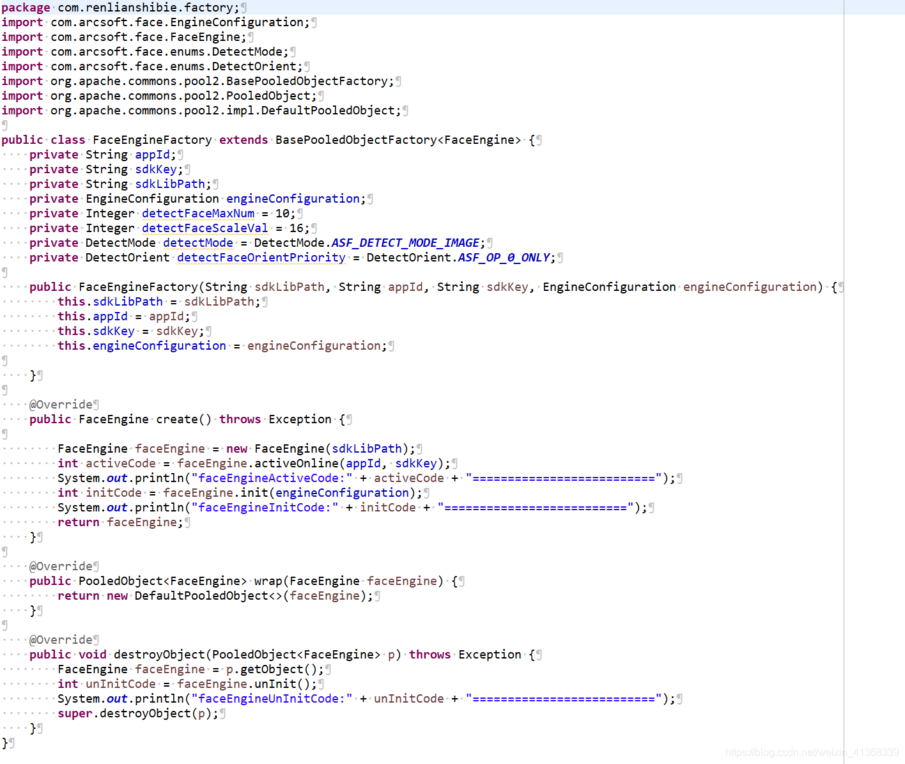Screen dimensions: 905x764
Task: Click super.destroyObject(p) statement
Action: [x=138, y=713]
